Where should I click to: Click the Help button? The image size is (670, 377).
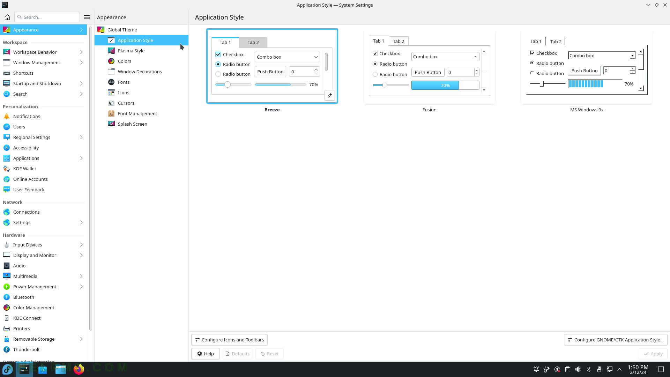(205, 354)
